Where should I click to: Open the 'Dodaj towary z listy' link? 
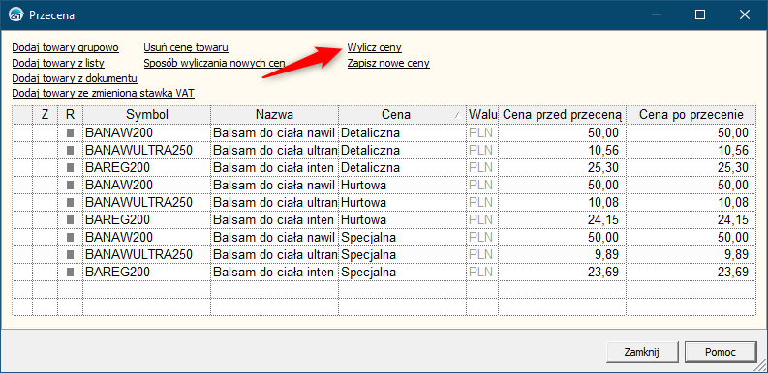[58, 63]
